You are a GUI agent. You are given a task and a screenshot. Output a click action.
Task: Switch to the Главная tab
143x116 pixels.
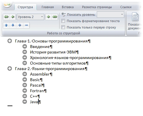click(x=48, y=7)
